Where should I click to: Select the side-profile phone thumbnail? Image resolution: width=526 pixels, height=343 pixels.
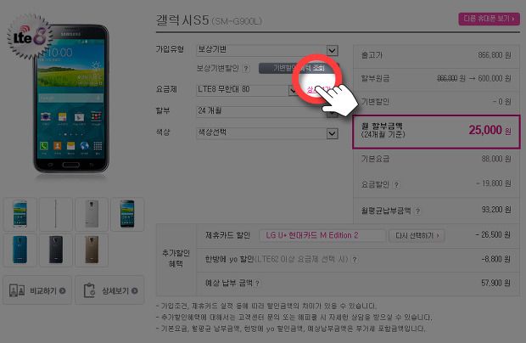(56, 214)
